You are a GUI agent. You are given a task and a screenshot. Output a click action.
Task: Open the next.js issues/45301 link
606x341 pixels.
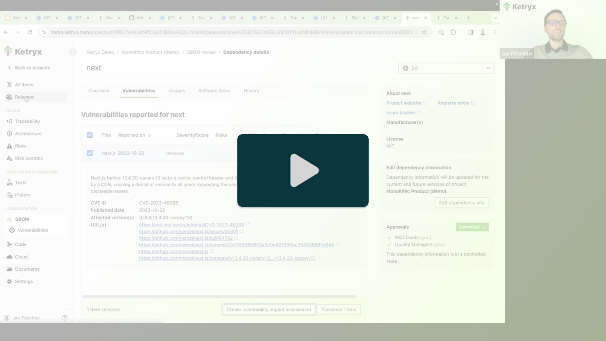pyautogui.click(x=188, y=231)
